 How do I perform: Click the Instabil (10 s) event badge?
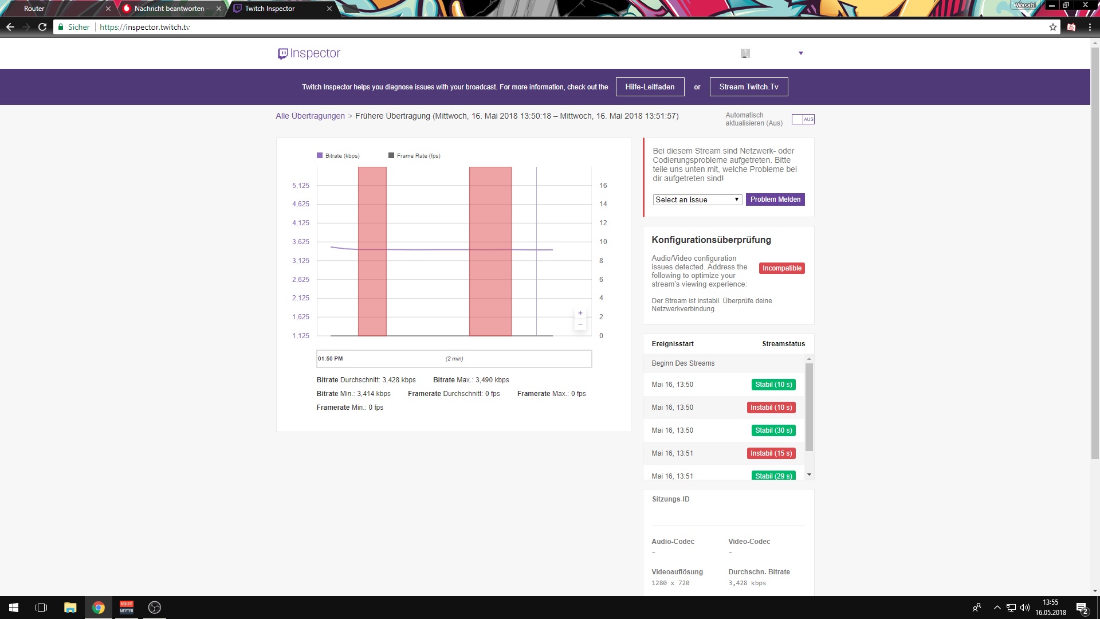pyautogui.click(x=771, y=408)
